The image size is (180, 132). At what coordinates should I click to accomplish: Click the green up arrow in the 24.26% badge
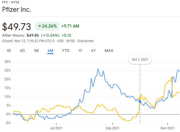coord(40,26)
